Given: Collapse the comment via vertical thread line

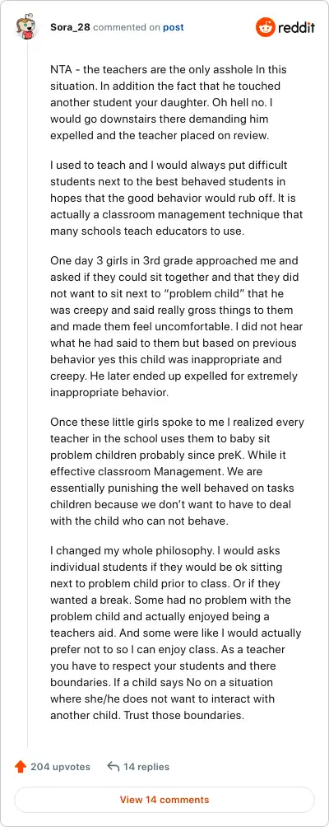Looking at the screenshot, I should 27,395.
